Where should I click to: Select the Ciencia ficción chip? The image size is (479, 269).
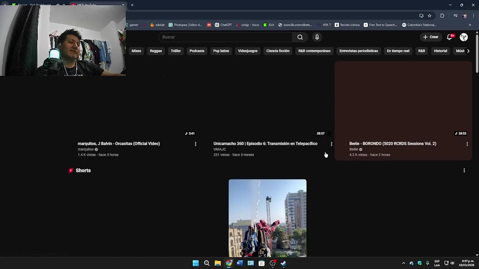coord(278,51)
